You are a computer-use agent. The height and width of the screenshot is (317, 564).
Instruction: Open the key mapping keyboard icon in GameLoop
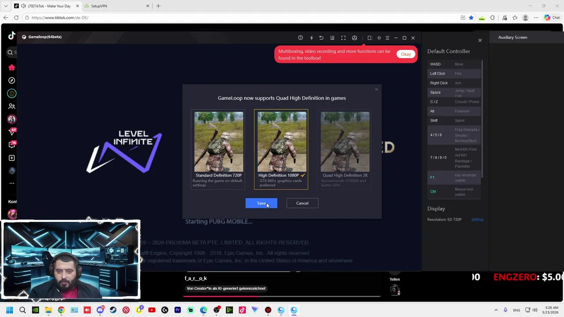click(x=332, y=38)
